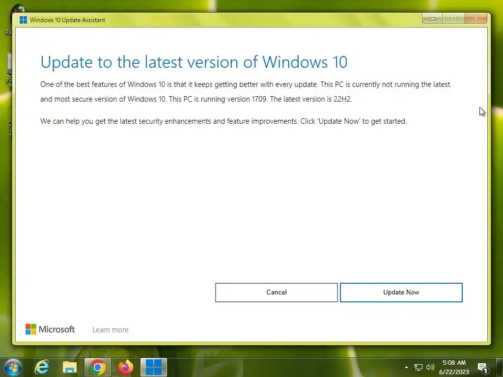Show hidden tray icons arrow
Image resolution: width=503 pixels, height=377 pixels.
[406, 367]
